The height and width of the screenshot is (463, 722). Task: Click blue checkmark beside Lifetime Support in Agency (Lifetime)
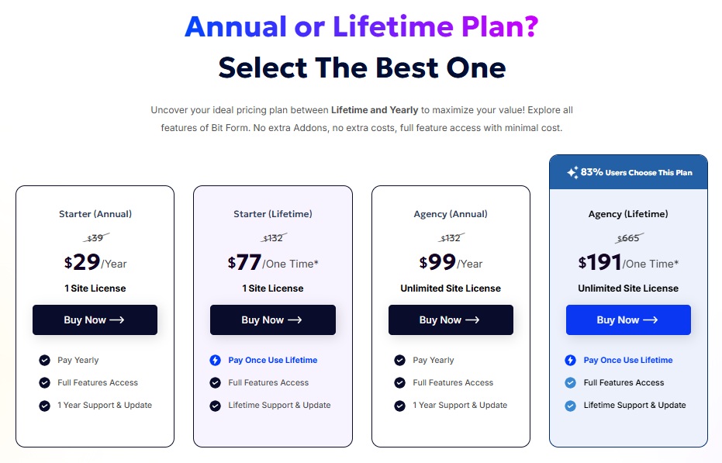tap(570, 406)
